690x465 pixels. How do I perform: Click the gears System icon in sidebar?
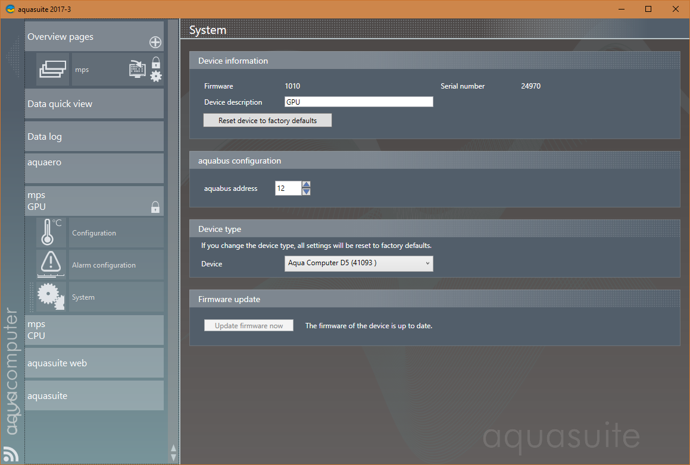click(x=52, y=297)
